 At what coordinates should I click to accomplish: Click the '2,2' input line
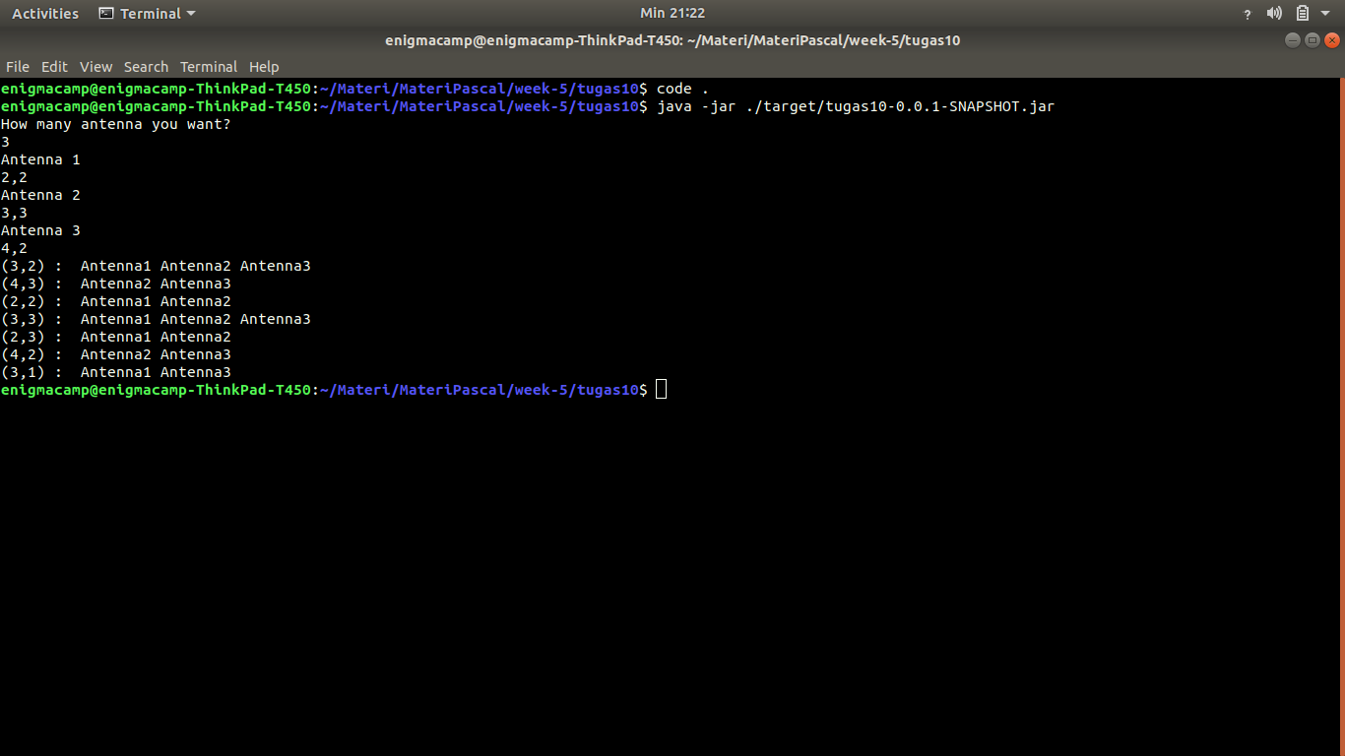(14, 177)
